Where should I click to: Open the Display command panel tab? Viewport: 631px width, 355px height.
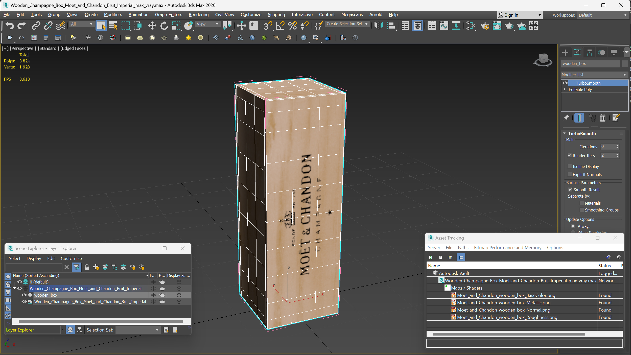click(614, 53)
